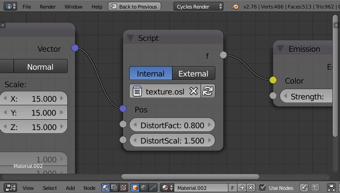Viewport: 340px width, 193px height.
Task: Toggle the auto-offset icon in node header
Action: tap(331, 188)
